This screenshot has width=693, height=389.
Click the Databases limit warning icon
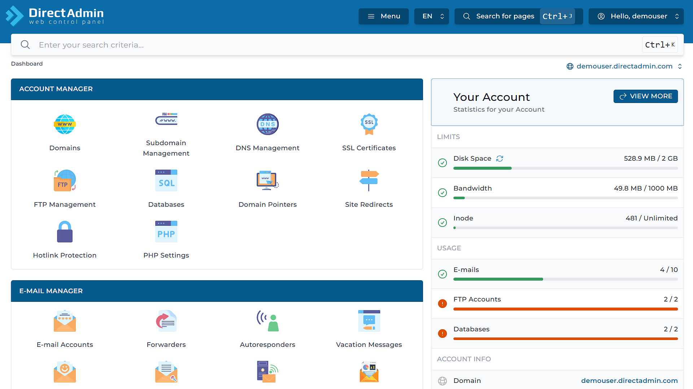442,334
